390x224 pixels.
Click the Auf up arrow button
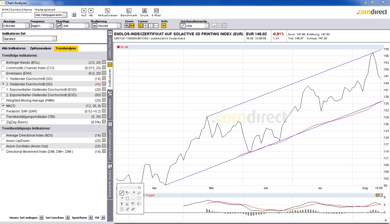coord(84,11)
